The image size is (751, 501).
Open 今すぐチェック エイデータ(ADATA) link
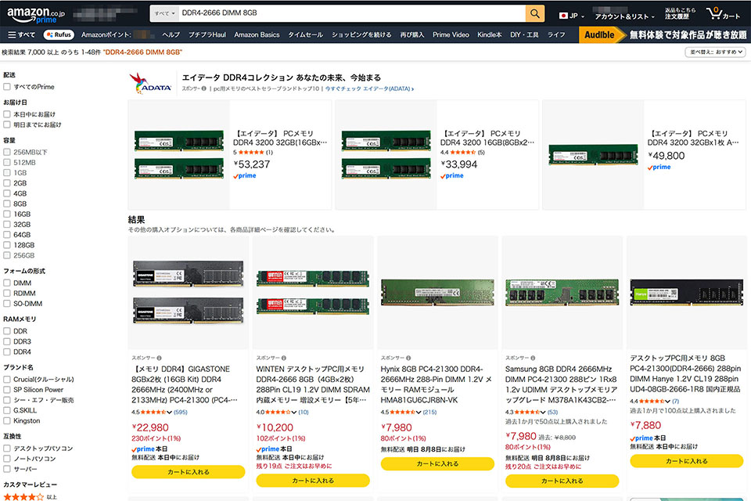click(x=369, y=88)
